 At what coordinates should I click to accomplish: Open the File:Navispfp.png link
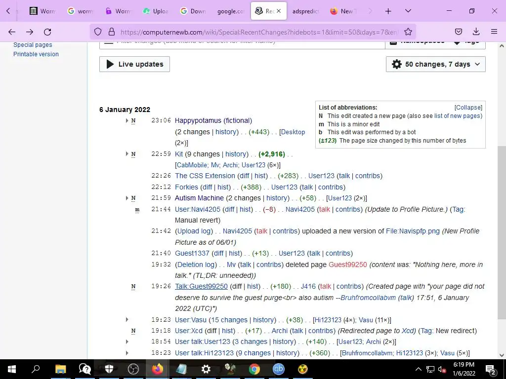coord(413,231)
